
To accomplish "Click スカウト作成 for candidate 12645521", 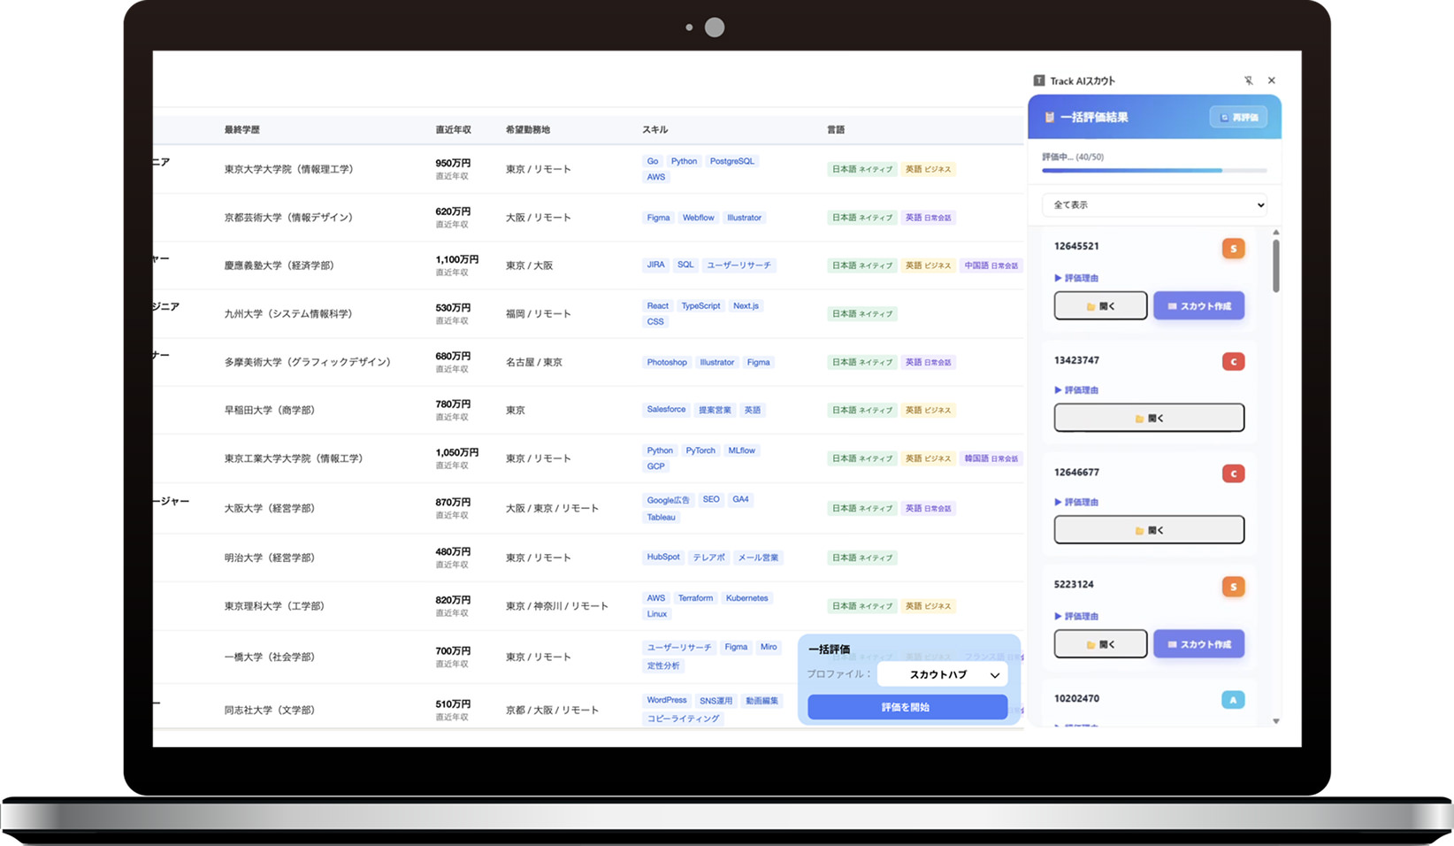I will tap(1198, 306).
